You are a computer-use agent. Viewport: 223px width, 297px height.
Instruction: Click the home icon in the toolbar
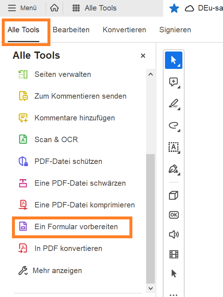pos(54,7)
